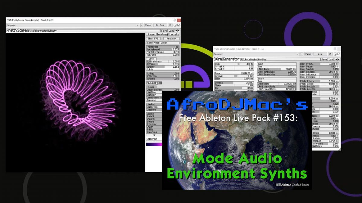Screen dimensions: 362x203
Task: Open the Pointy dot shape selector
Action: 163,69
